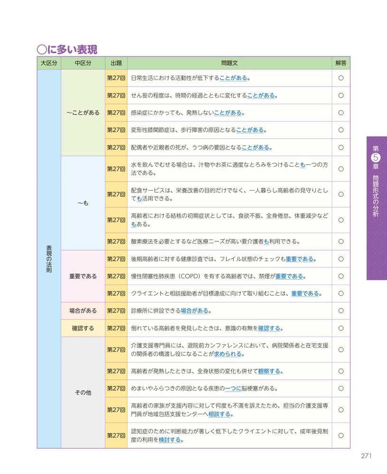
Task: Click the ～ことがある category cell
Action: click(x=83, y=113)
